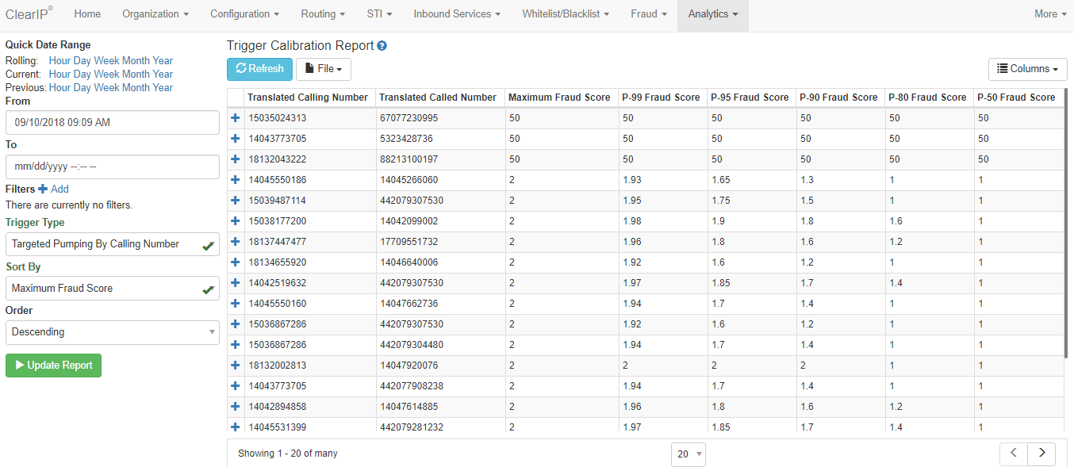Edit the From date field
1074x467 pixels.
coord(112,123)
